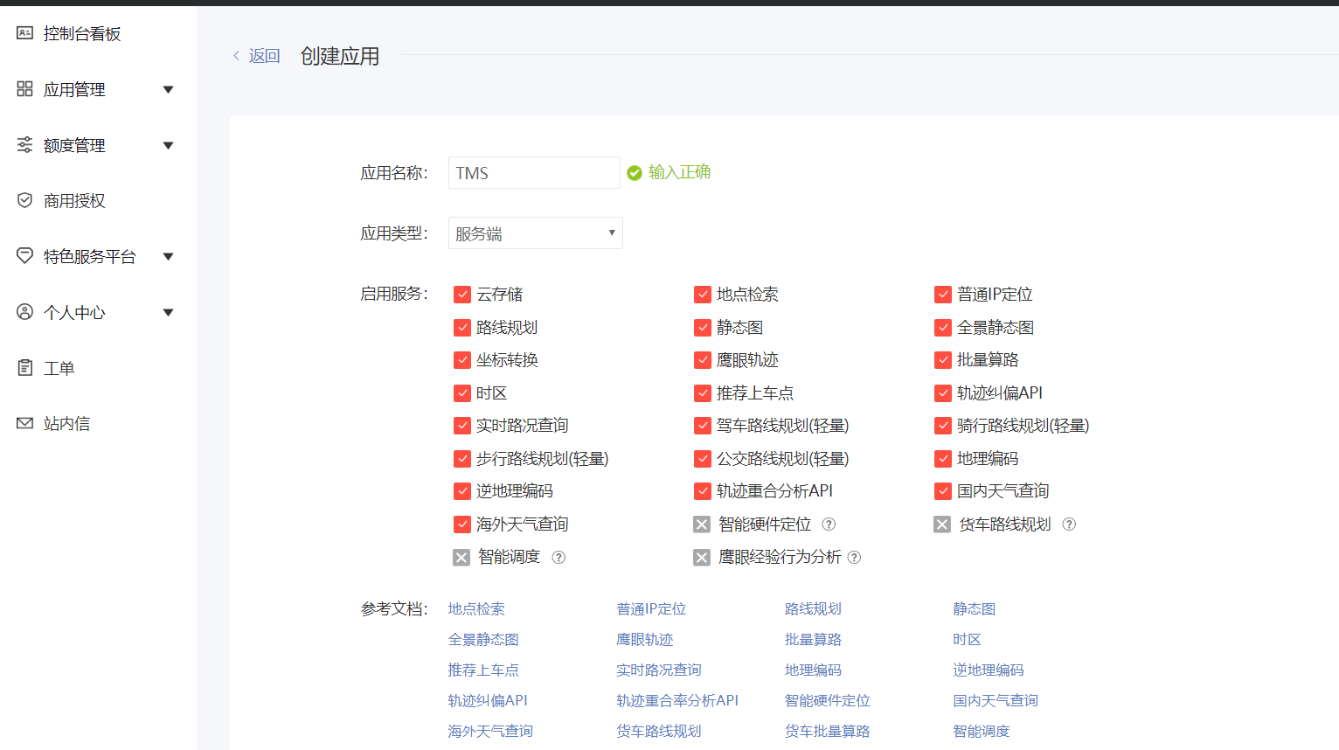Click help icon next to 智能调度
Viewport: 1339px width, 750px height.
pos(559,557)
